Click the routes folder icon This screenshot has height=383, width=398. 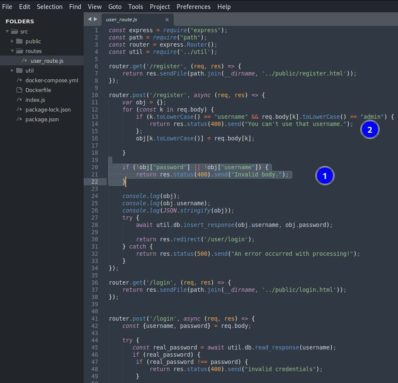click(20, 51)
